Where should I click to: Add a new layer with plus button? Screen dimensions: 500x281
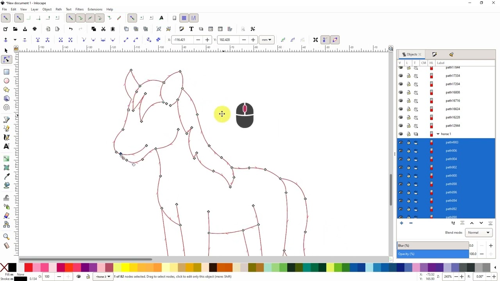pos(401,223)
